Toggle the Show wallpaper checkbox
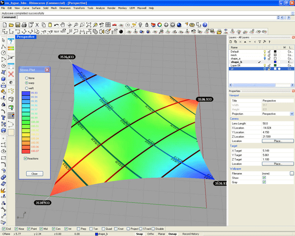This screenshot has height=236, width=295. click(264, 177)
